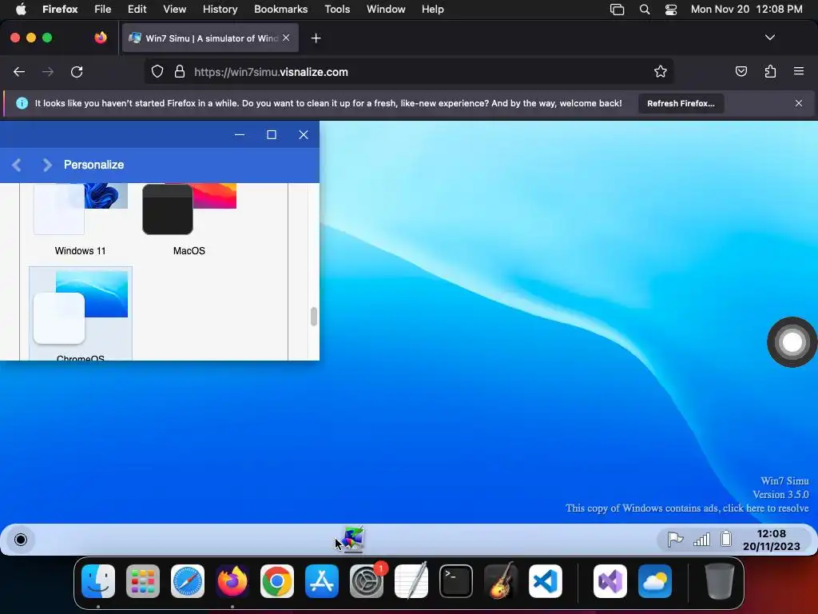
Task: Select the ChromeOS theme thumbnail
Action: tap(81, 313)
